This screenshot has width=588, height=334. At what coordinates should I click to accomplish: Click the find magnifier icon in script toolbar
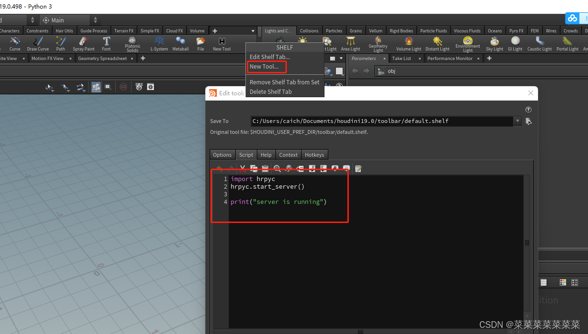click(x=277, y=168)
